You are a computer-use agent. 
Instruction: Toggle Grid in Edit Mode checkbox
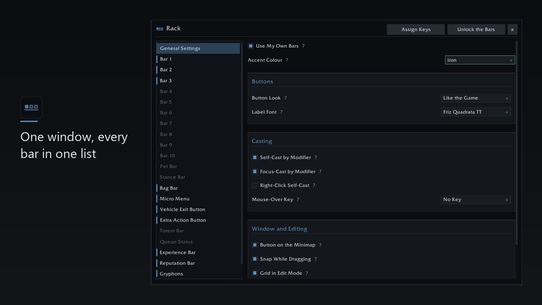(254, 273)
